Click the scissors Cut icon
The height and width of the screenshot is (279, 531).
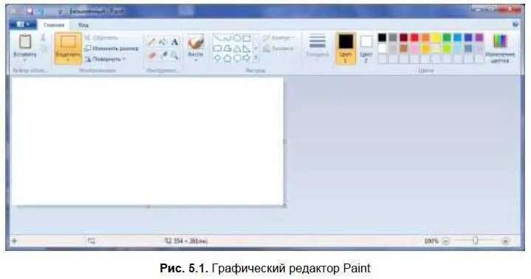point(43,38)
